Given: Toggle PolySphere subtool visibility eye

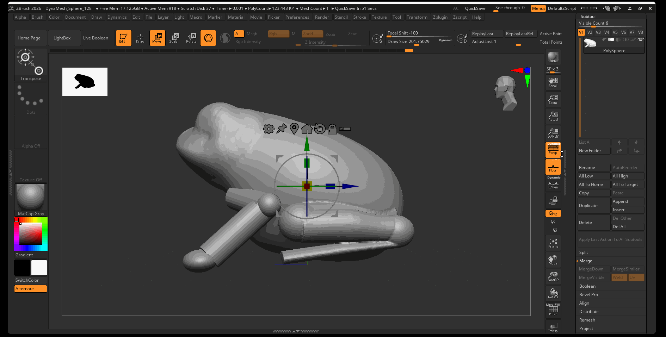Looking at the screenshot, I should click(x=641, y=39).
